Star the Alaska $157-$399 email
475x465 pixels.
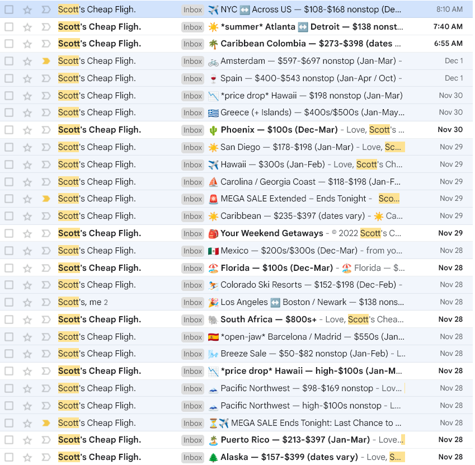(x=27, y=457)
